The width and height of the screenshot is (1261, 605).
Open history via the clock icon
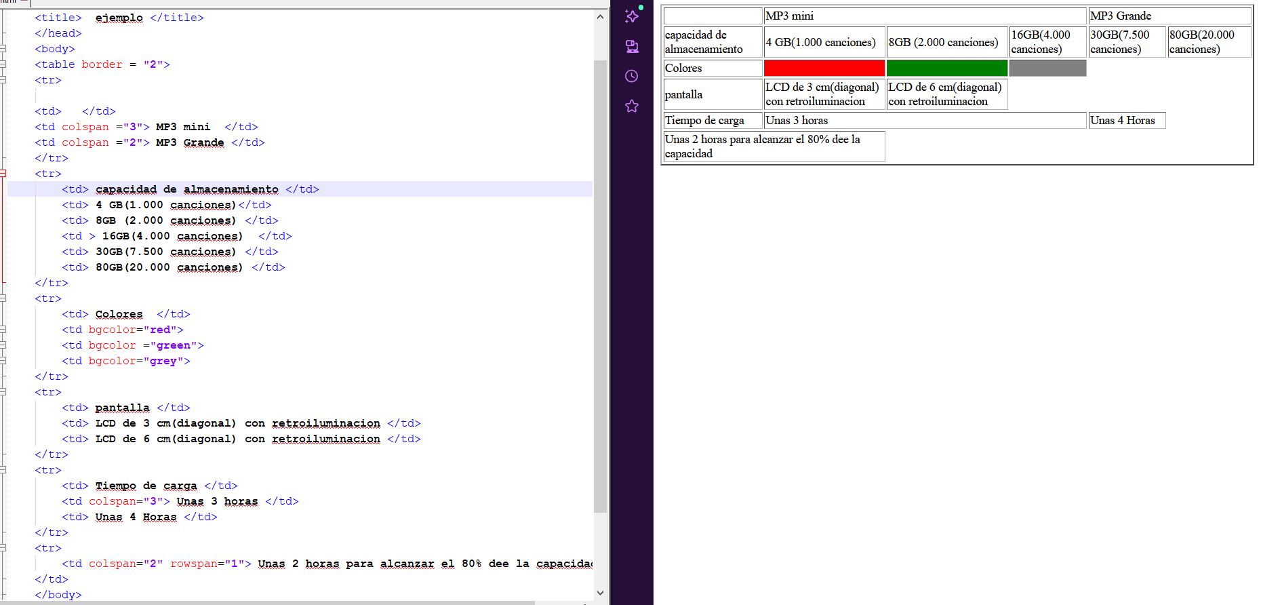[x=632, y=76]
